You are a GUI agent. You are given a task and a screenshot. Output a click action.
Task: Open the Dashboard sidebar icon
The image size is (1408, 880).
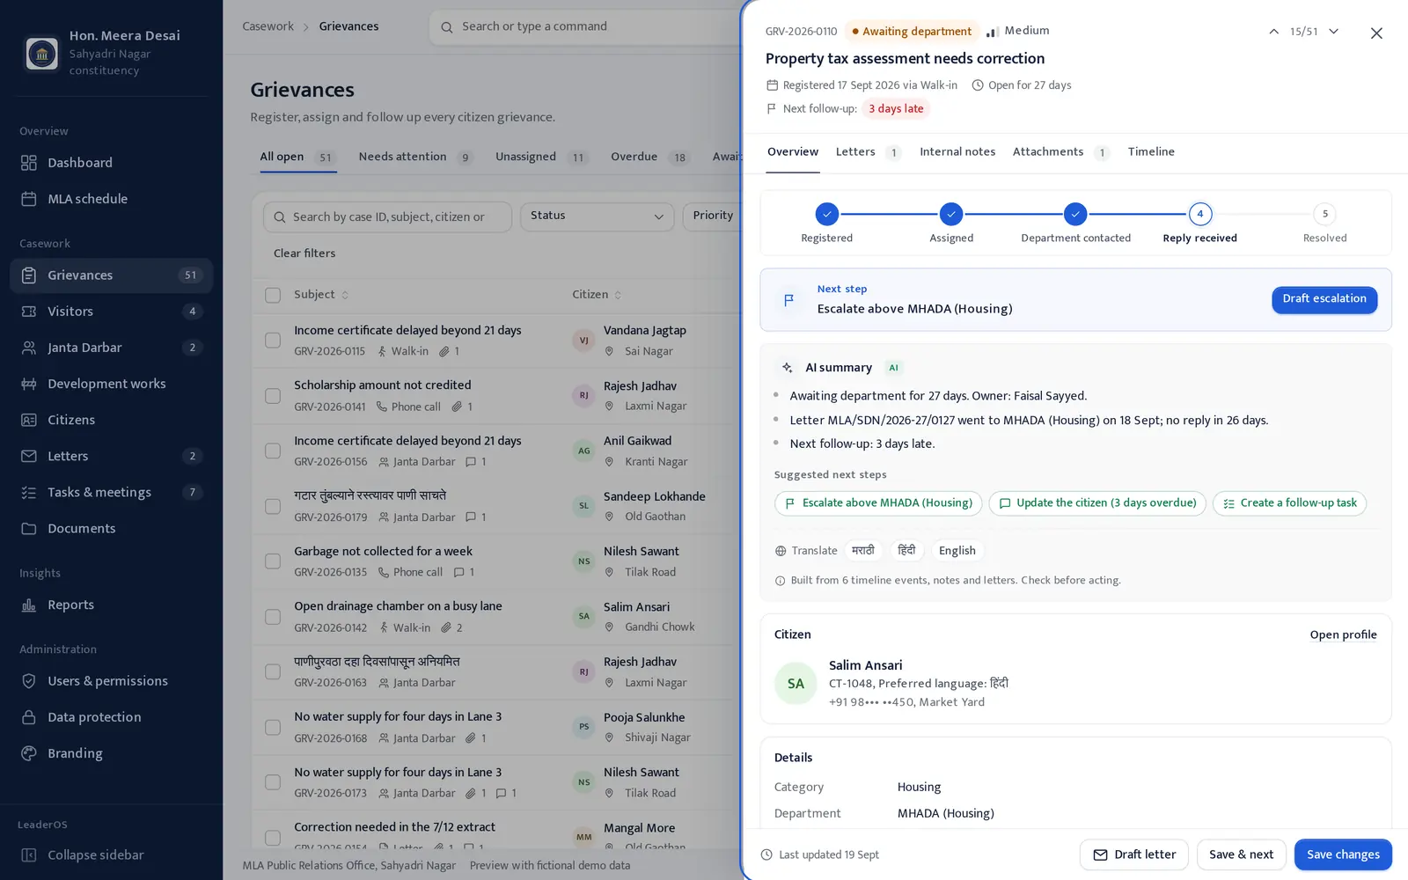[x=29, y=163]
